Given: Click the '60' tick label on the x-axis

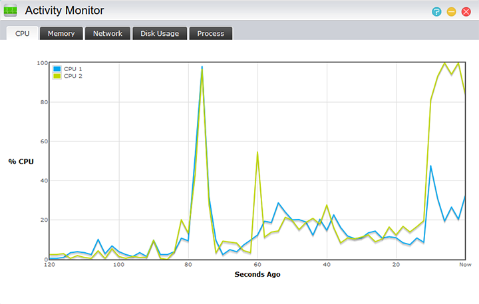Looking at the screenshot, I should click(257, 266).
